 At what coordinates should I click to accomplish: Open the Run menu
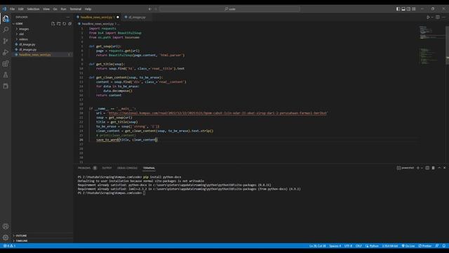[x=63, y=9]
